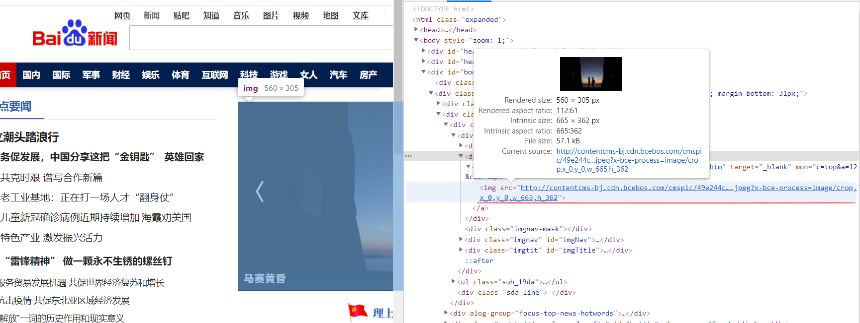This screenshot has width=860, height=323.
Task: Open the 文库 top nav link
Action: (x=361, y=15)
